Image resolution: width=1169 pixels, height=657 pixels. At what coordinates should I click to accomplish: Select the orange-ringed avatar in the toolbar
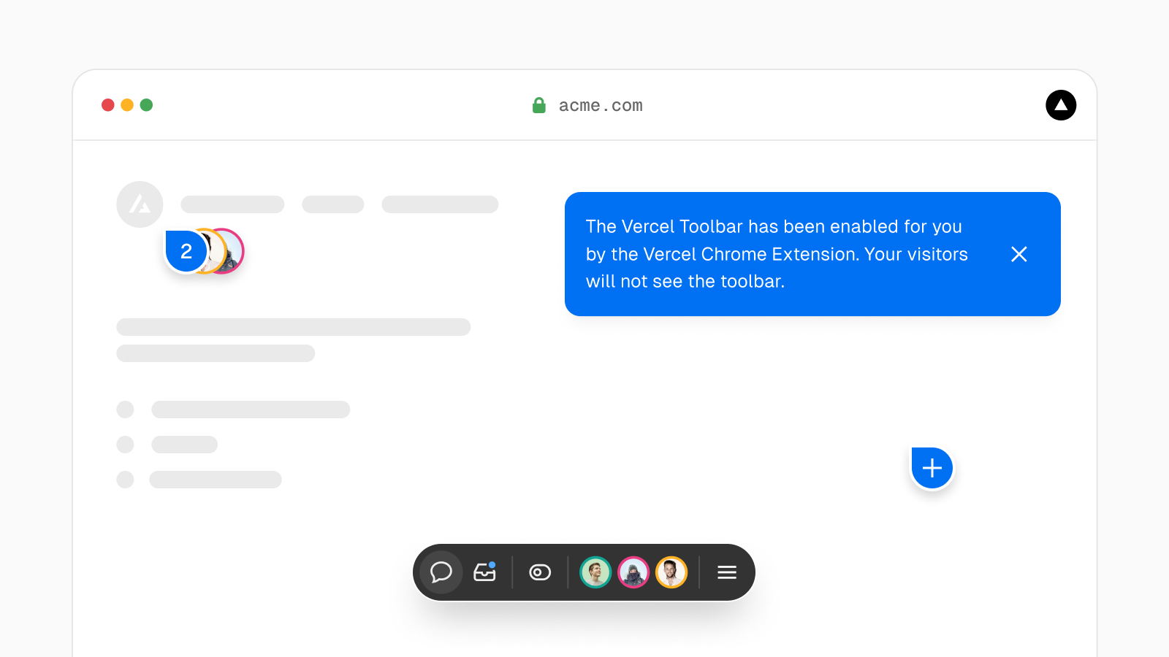[x=671, y=572]
